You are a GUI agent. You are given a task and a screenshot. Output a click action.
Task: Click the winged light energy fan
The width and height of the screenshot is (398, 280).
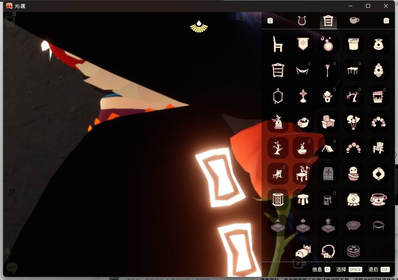199,27
